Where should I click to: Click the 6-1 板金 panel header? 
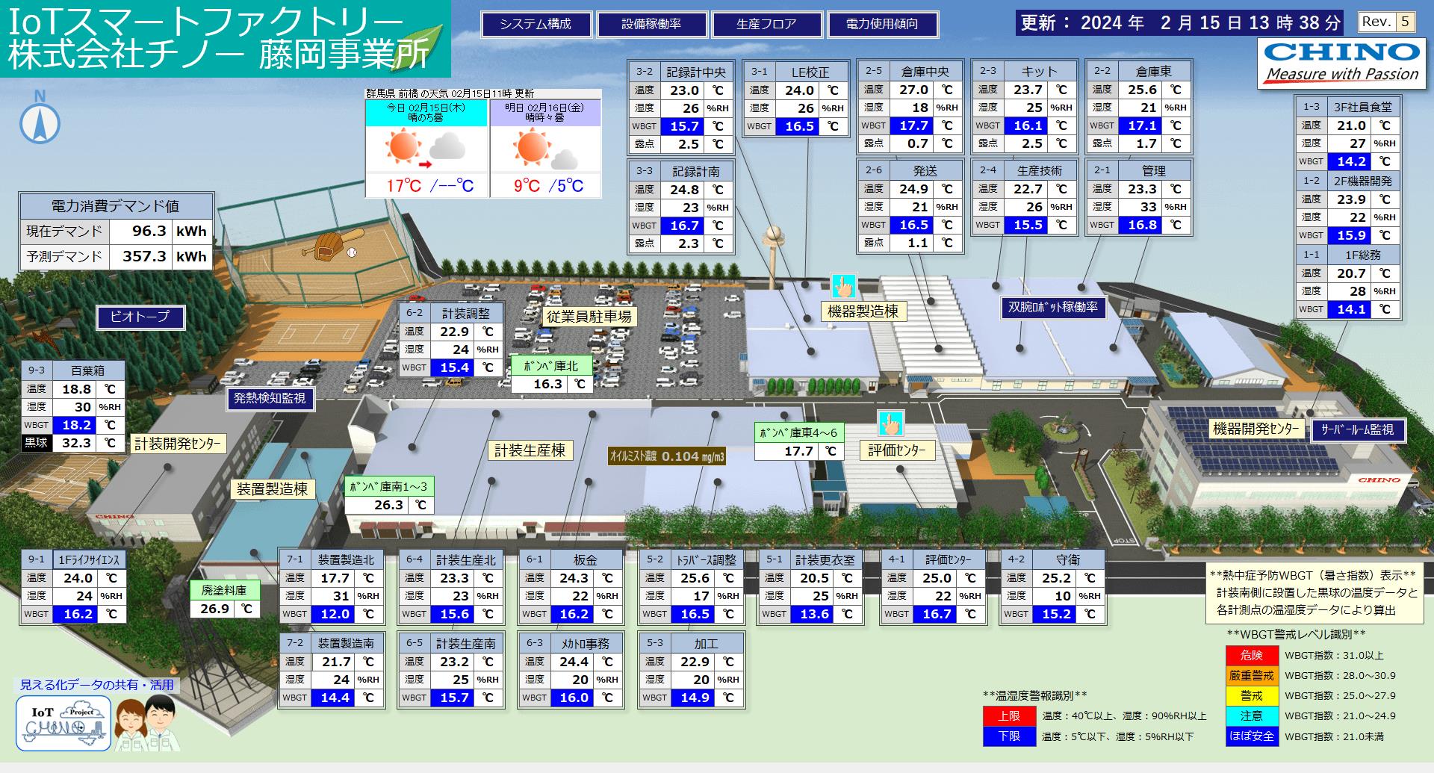pyautogui.click(x=570, y=559)
